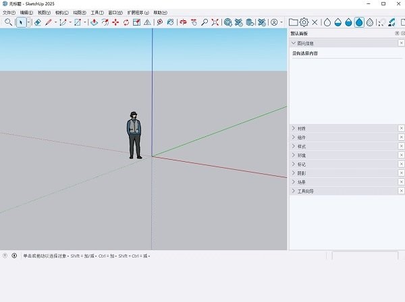This screenshot has width=405, height=302.
Task: Toggle the highlighted filled water-drop style
Action: pyautogui.click(x=359, y=22)
